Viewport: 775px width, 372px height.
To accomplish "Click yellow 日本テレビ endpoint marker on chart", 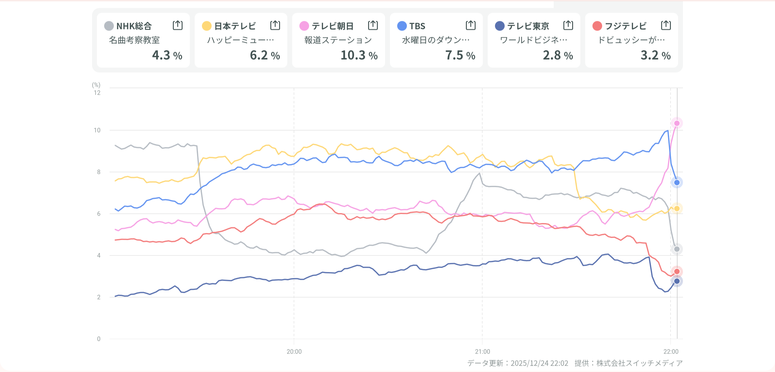I will click(x=677, y=208).
